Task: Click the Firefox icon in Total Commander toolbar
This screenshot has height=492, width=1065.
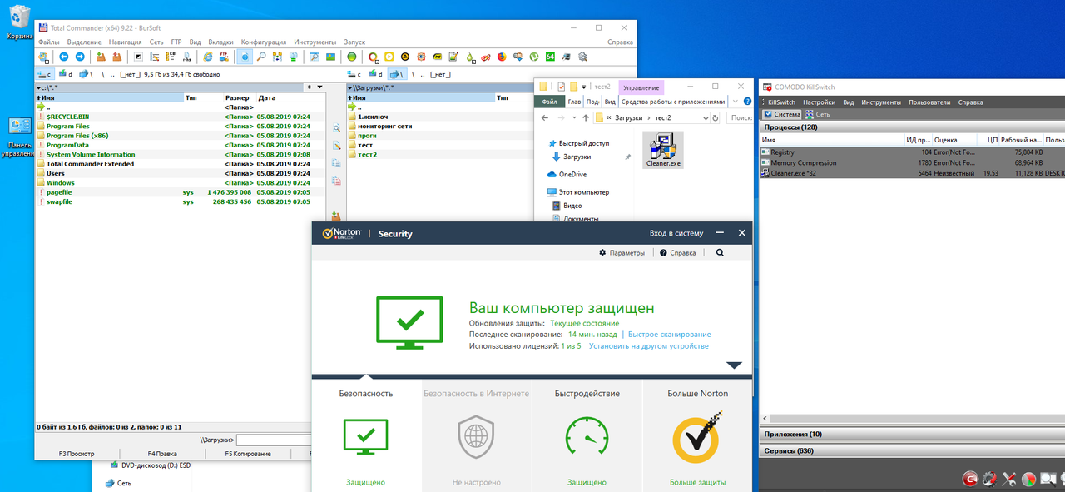Action: (x=502, y=57)
